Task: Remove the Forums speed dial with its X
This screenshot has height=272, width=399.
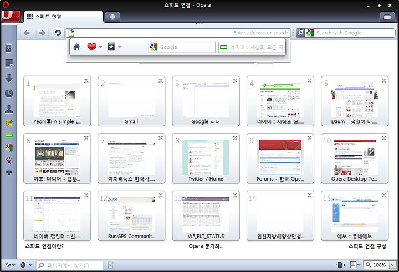Action: [x=309, y=138]
